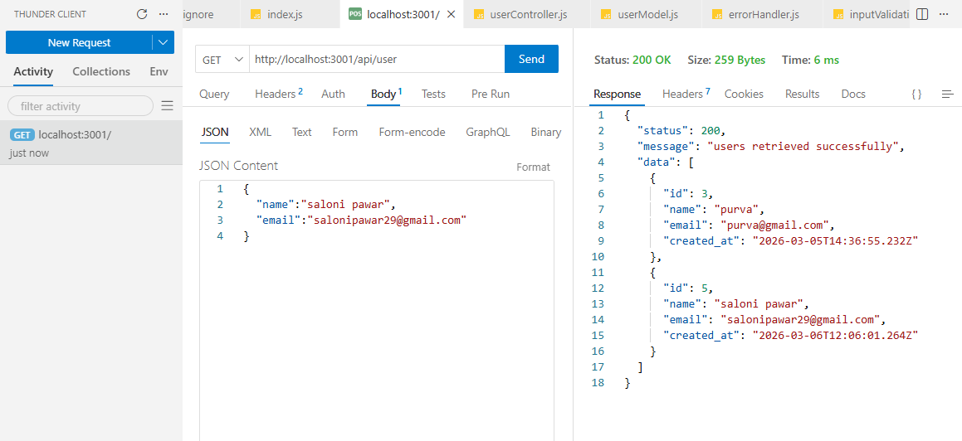Click Size: 259 Bytes text
This screenshot has width=962, height=441.
pos(725,60)
